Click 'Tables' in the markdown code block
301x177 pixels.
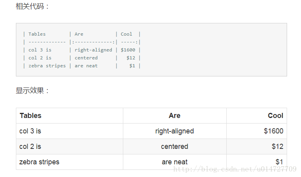point(37,34)
